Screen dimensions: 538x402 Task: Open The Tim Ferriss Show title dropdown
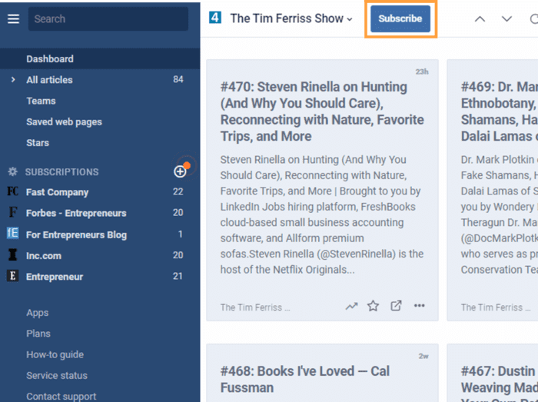(x=291, y=18)
